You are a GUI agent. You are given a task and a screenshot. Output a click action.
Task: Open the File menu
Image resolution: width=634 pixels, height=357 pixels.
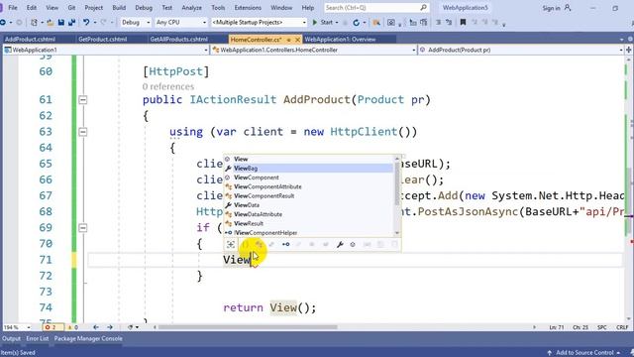pyautogui.click(x=13, y=8)
